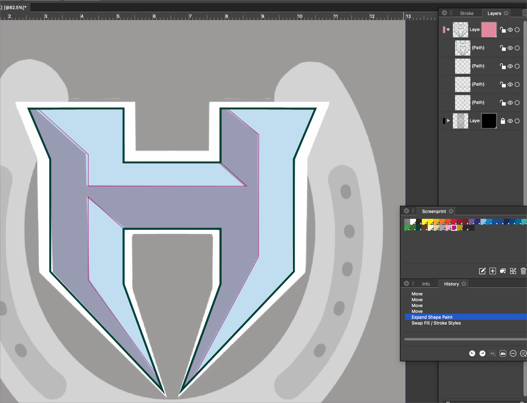This screenshot has width=527, height=403.
Task: Click the add new swatch plus icon
Action: [493, 271]
